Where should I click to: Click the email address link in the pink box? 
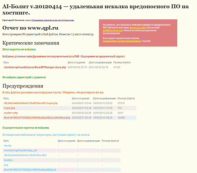(113, 30)
